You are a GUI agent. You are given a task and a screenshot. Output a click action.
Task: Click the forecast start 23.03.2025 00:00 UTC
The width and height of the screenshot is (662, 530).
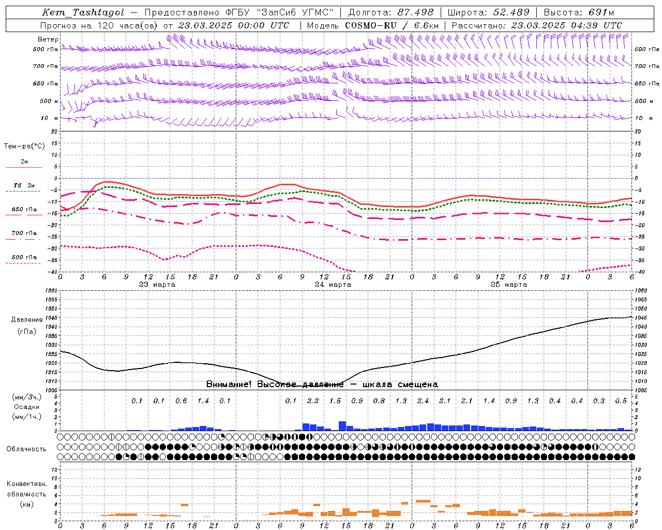(233, 25)
